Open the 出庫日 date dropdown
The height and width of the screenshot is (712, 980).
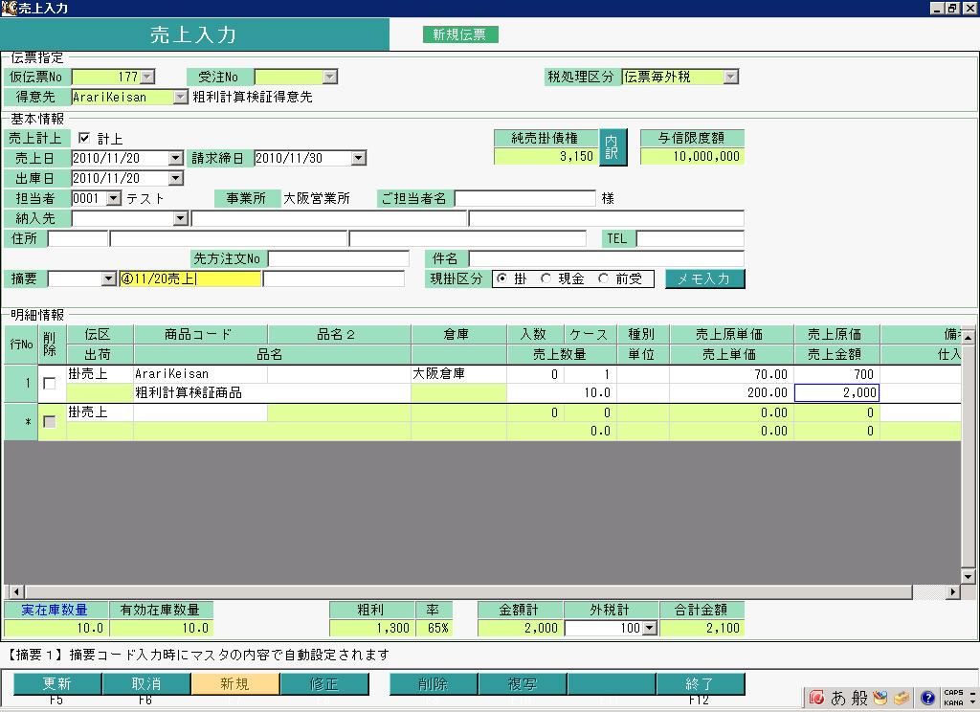click(176, 178)
